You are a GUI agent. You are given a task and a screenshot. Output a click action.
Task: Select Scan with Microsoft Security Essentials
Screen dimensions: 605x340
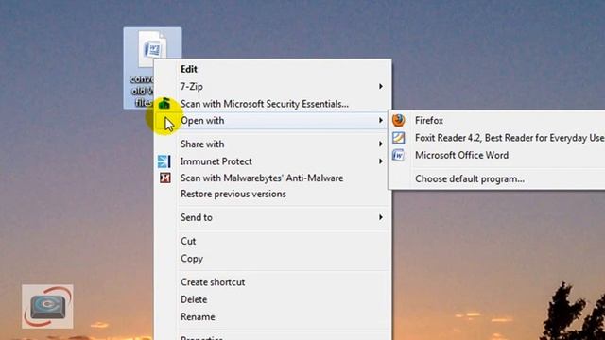click(272, 104)
